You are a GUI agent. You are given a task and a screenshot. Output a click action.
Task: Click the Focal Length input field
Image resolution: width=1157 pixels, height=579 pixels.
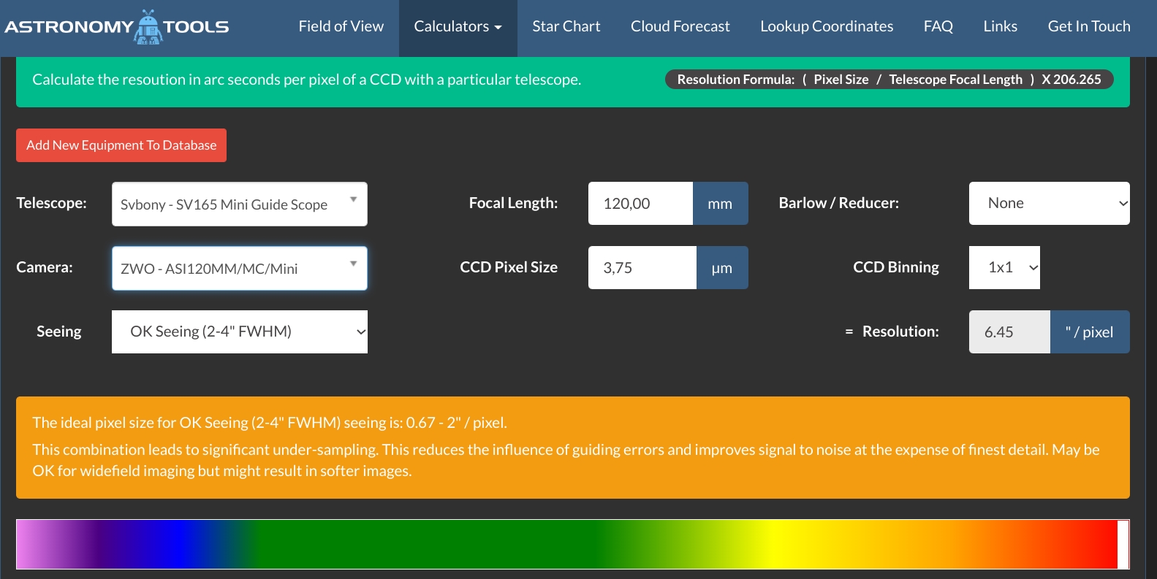pyautogui.click(x=640, y=204)
